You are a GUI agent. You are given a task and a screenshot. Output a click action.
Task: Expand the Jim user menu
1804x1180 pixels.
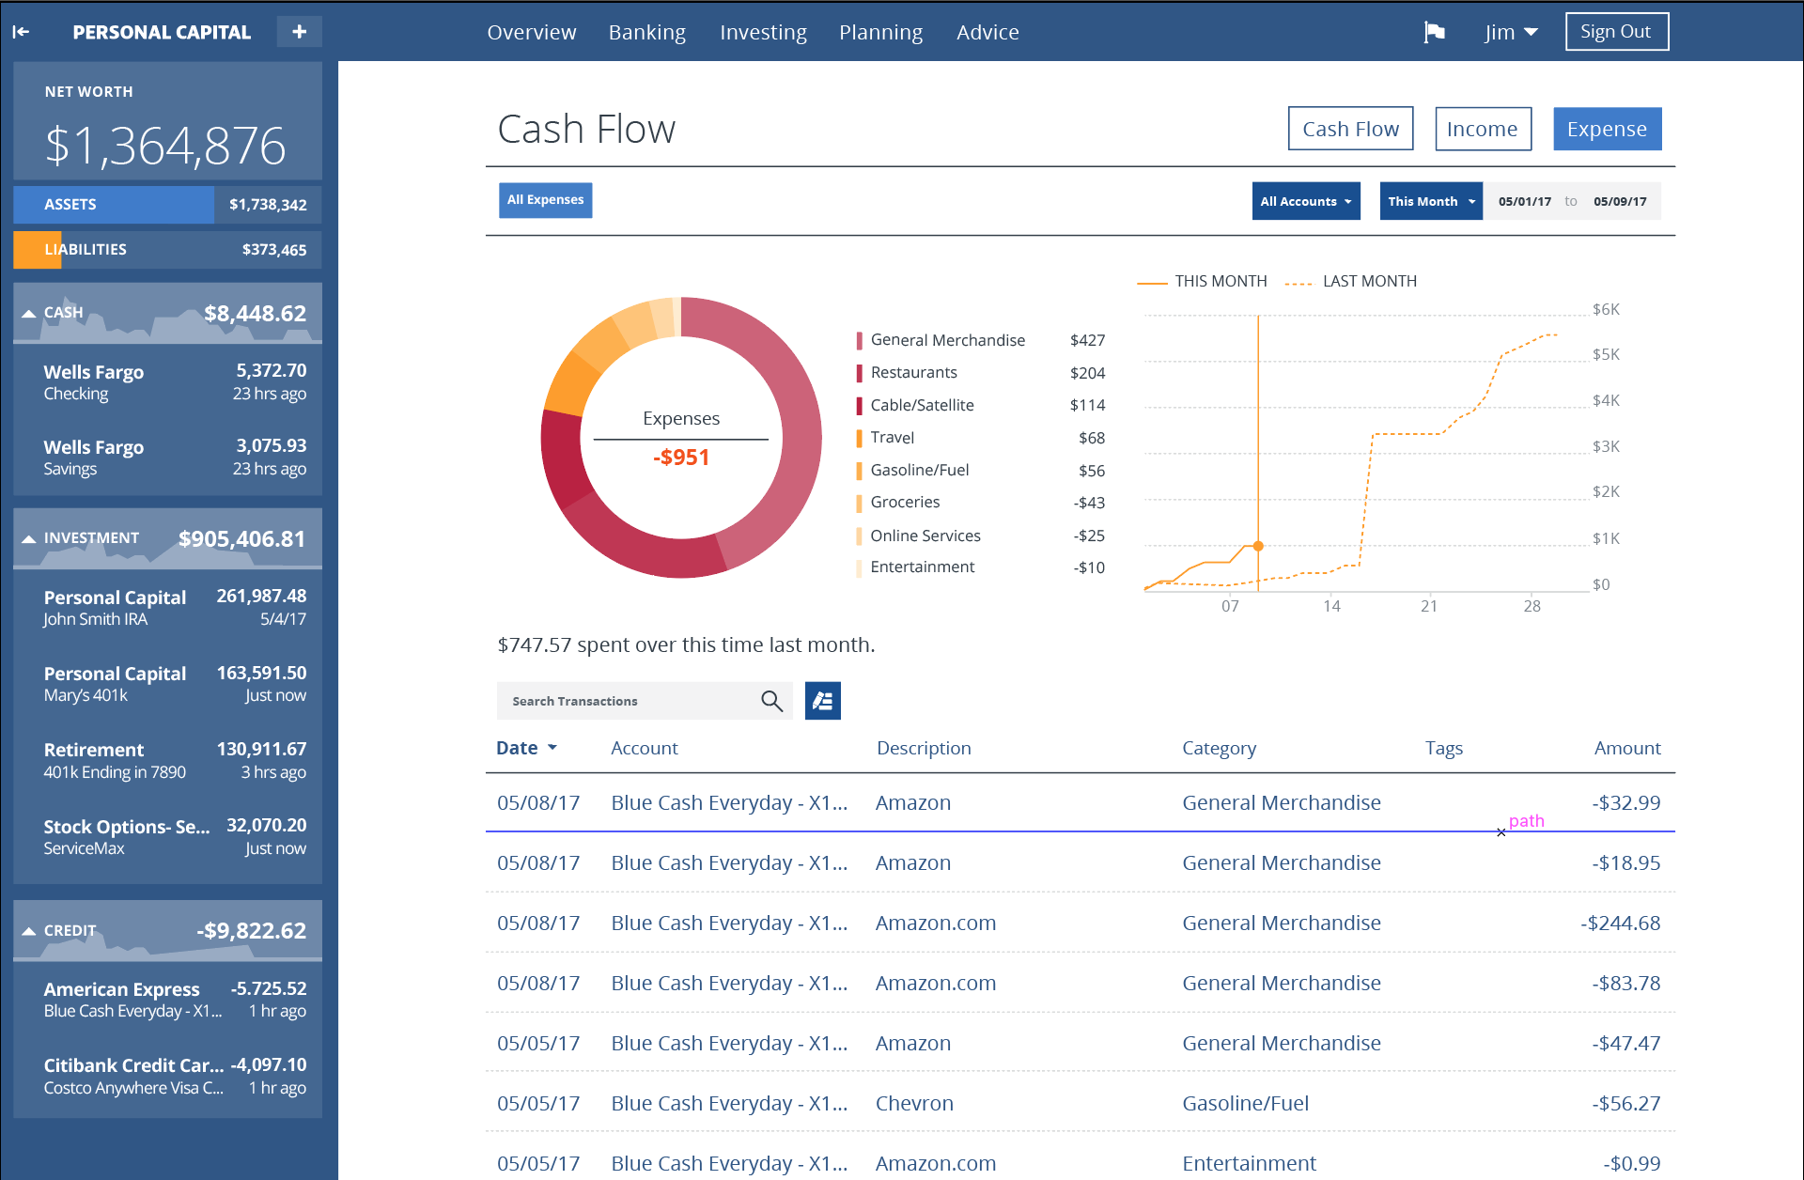1511,31
